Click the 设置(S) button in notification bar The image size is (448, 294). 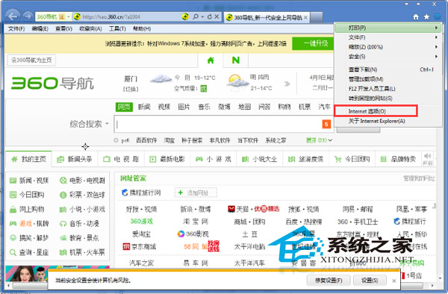pos(370,281)
